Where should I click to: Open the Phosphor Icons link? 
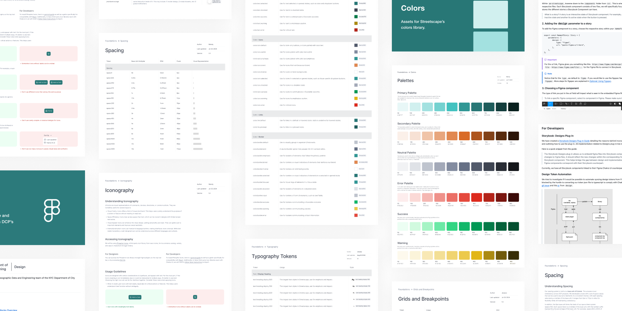(x=122, y=243)
